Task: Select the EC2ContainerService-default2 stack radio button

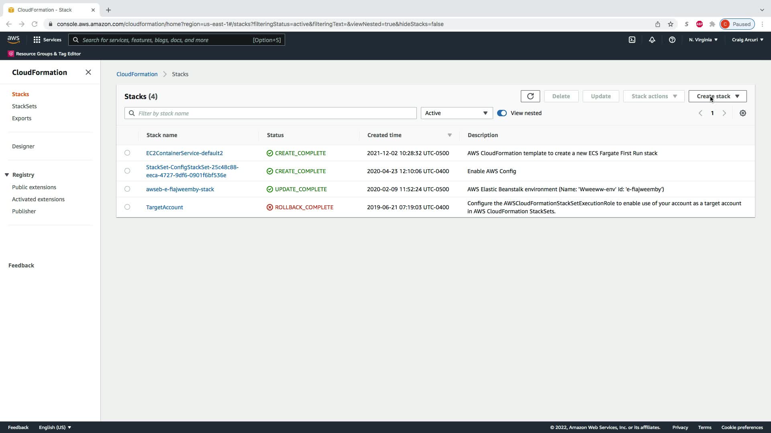Action: (127, 153)
